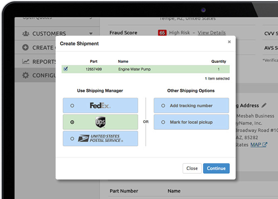Open the Reports sidebar menu
The width and height of the screenshot is (278, 199).
35,61
